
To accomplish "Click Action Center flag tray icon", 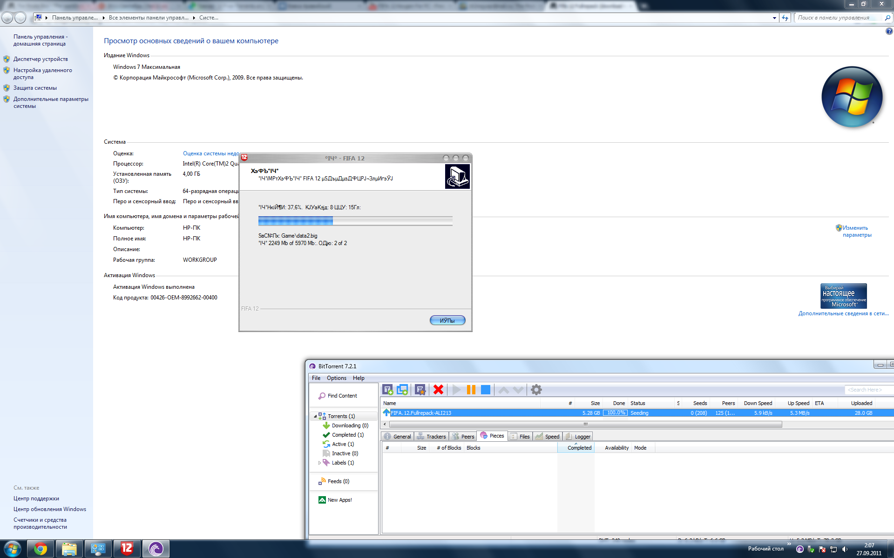I will [x=822, y=549].
